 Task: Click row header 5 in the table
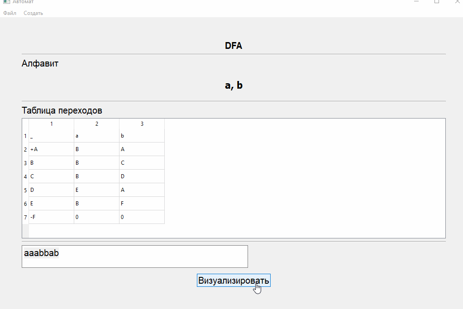click(x=25, y=190)
